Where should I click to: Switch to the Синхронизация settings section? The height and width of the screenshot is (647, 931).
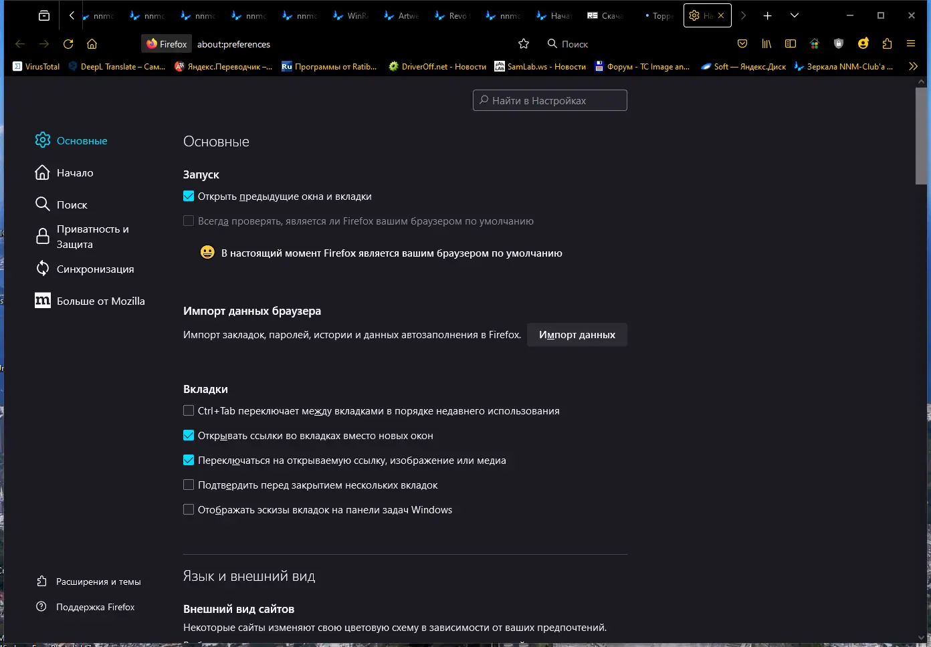[x=94, y=269]
